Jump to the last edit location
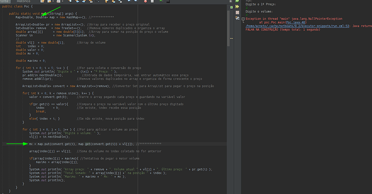The width and height of the screenshot is (372, 194). point(42,1)
